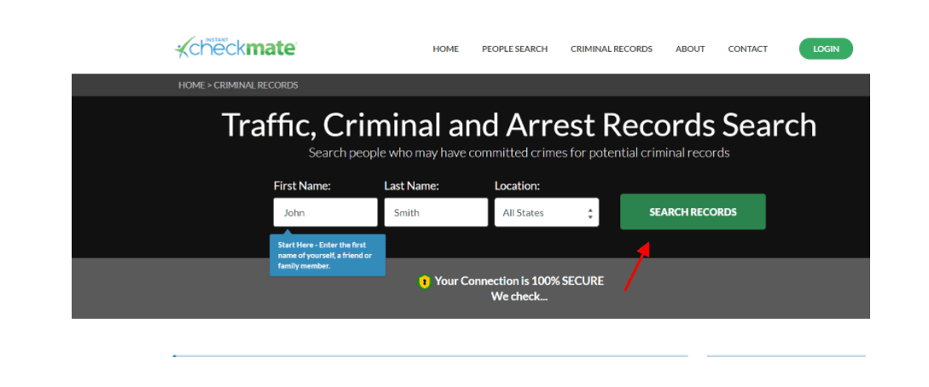Click the 'We check...' text
Viewport: 929px width, 387px height.
coord(519,297)
